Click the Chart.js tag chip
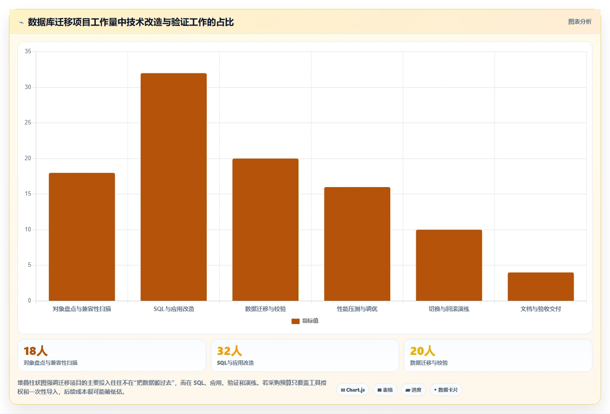 pos(353,390)
